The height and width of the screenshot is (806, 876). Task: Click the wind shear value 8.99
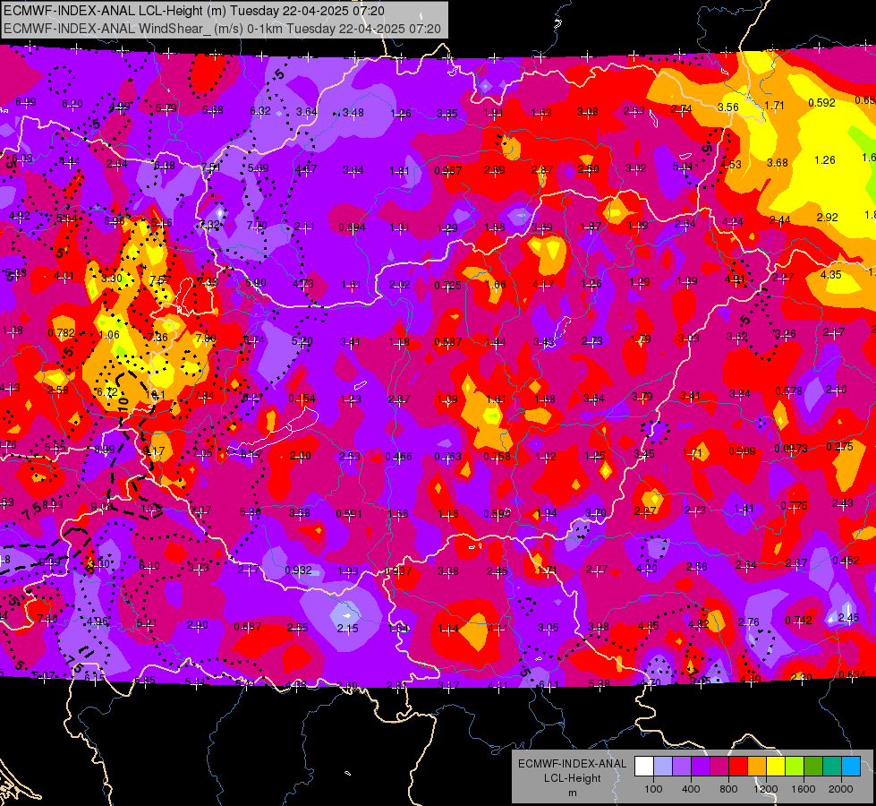105,450
